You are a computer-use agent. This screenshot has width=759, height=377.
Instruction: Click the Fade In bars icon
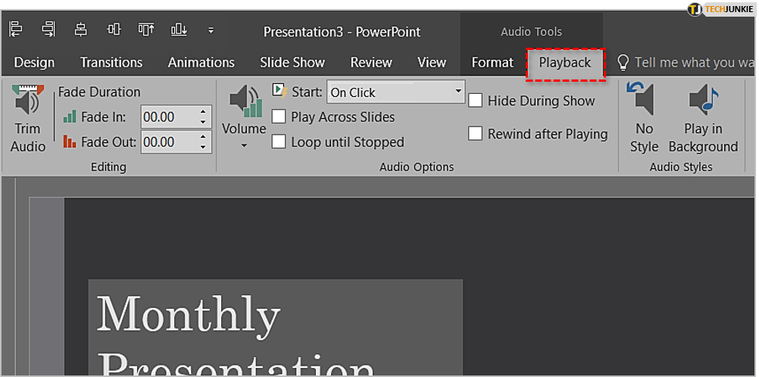70,117
